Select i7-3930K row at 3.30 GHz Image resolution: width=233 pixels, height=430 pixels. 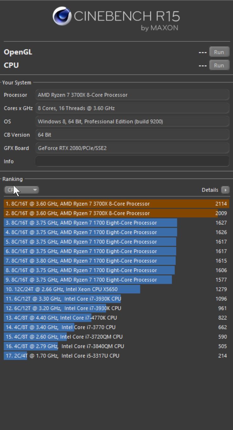coord(116,299)
